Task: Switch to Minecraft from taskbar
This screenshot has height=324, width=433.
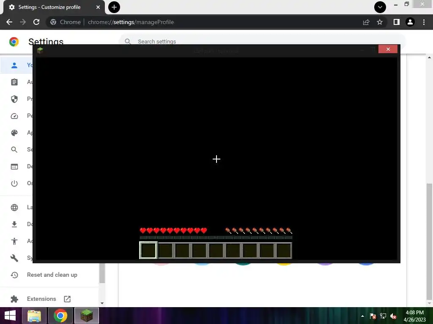Action: click(x=87, y=316)
